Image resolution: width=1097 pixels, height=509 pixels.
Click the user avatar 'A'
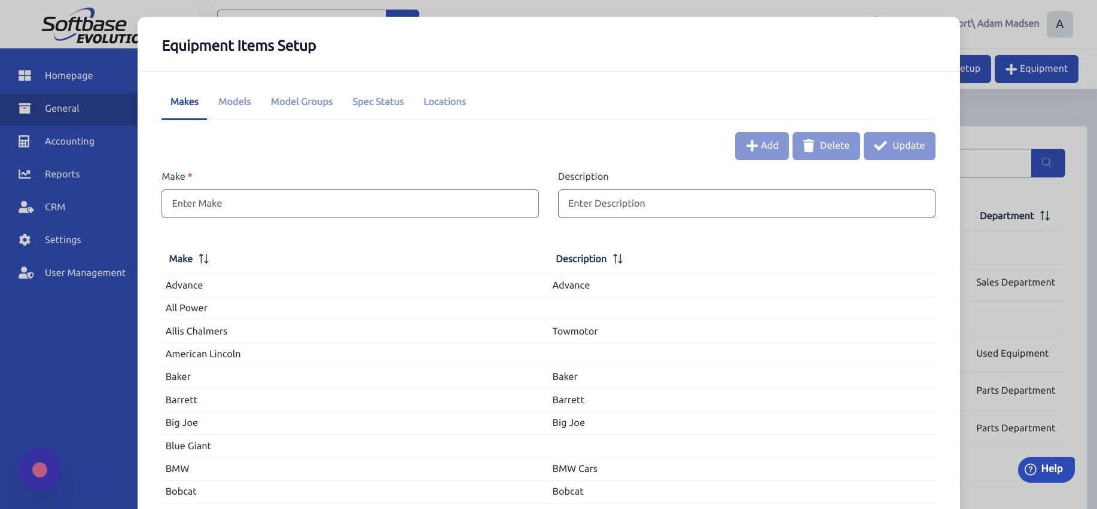click(1059, 24)
